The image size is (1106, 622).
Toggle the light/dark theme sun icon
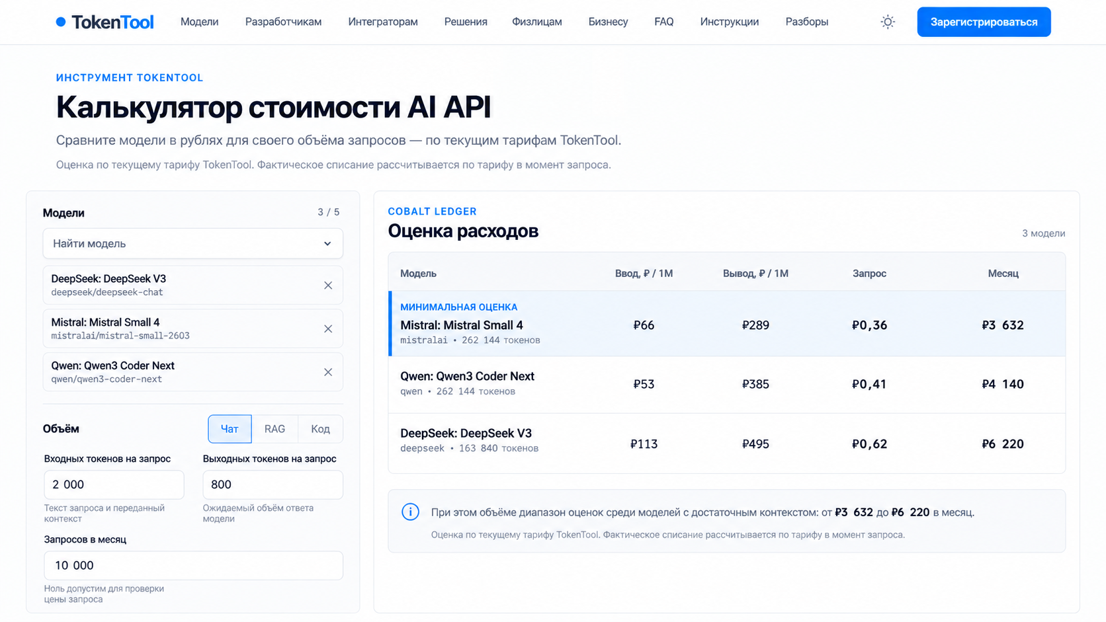click(888, 22)
